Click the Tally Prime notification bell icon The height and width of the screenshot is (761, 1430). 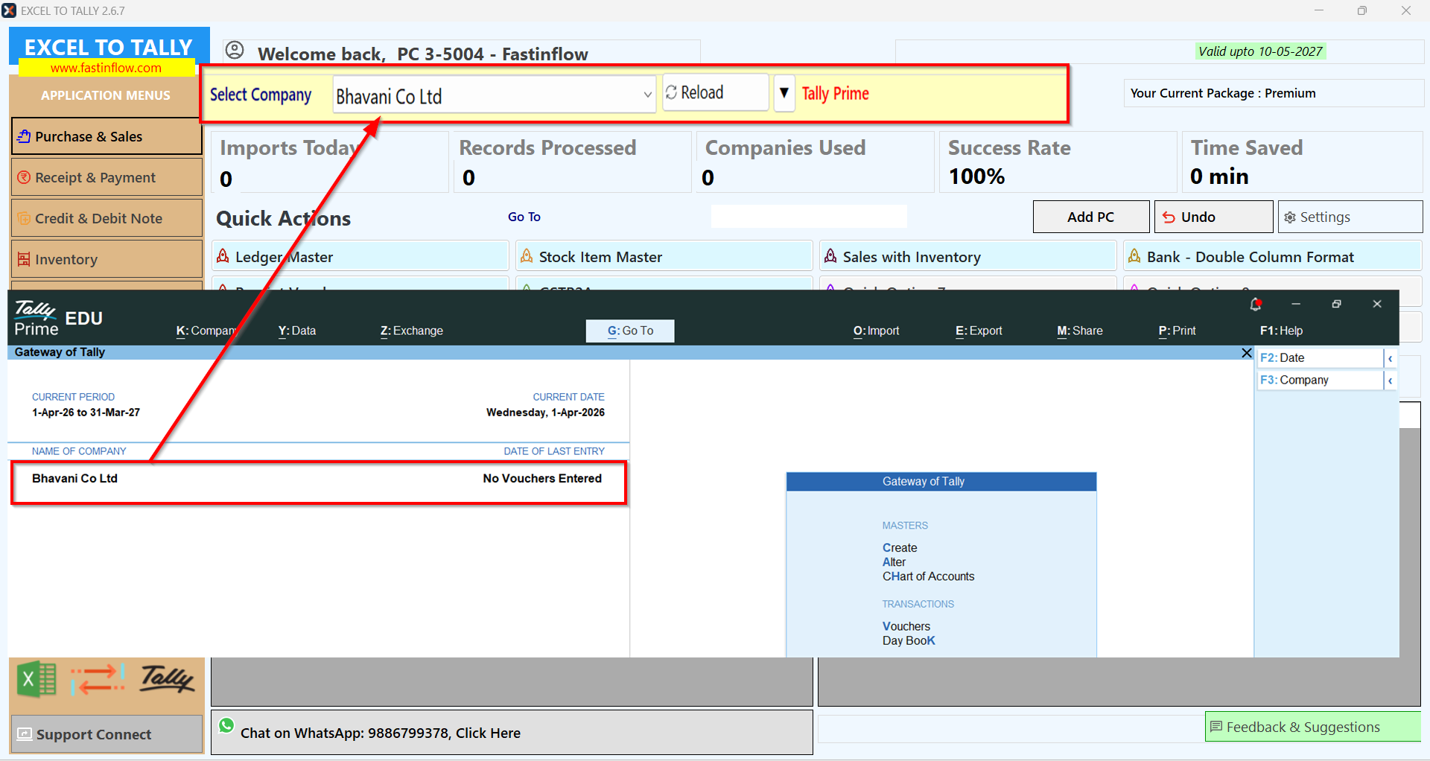point(1256,304)
